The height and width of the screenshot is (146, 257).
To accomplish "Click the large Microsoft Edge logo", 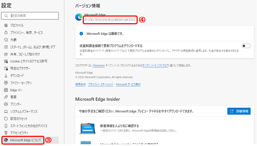I will pyautogui.click(x=79, y=17).
